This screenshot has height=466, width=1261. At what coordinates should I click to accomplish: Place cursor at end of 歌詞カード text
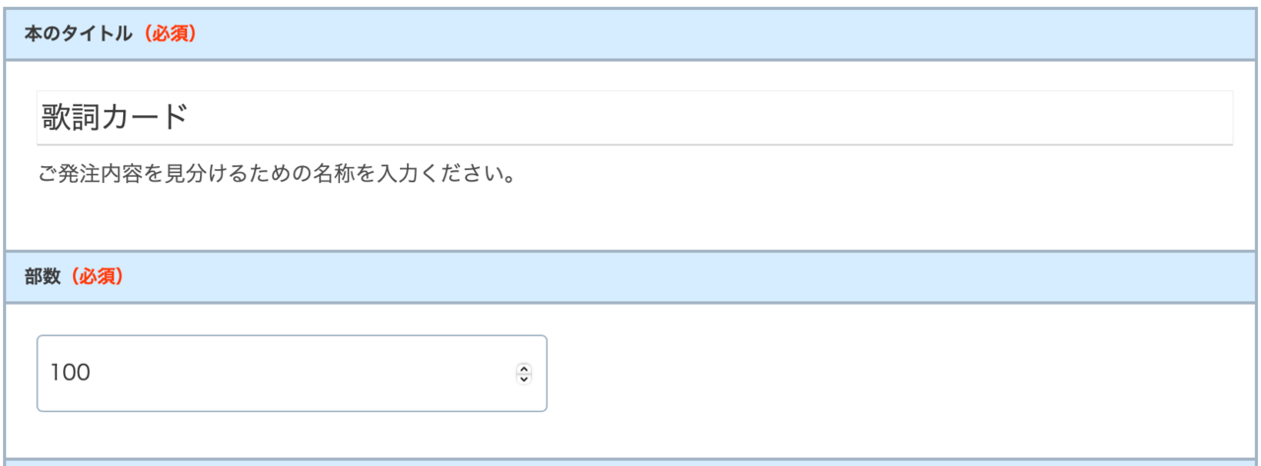pos(189,118)
